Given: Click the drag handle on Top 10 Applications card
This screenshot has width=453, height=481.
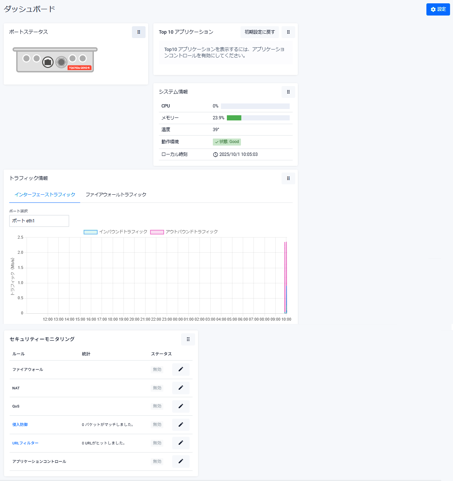Looking at the screenshot, I should point(288,32).
